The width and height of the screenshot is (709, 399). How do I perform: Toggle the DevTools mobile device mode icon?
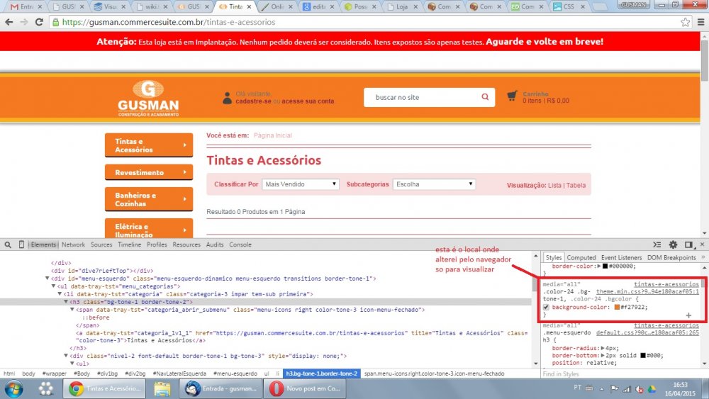pyautogui.click(x=20, y=245)
